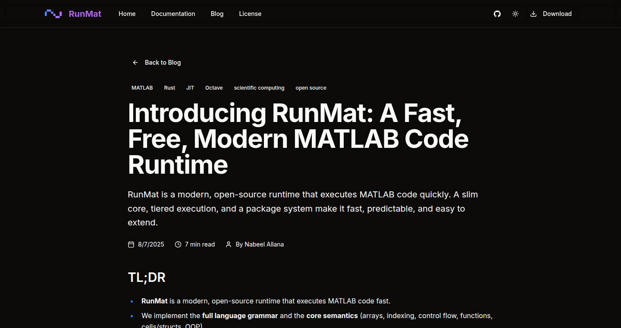Select the MATLAB tag

(x=142, y=88)
